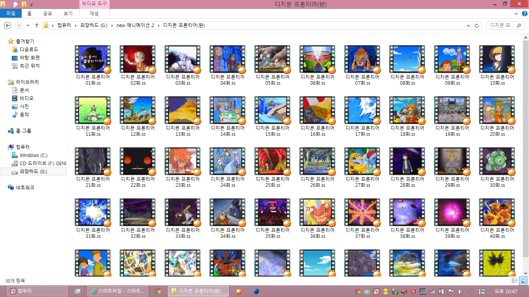
Task: Switch to large icons view in status bar
Action: (523, 281)
